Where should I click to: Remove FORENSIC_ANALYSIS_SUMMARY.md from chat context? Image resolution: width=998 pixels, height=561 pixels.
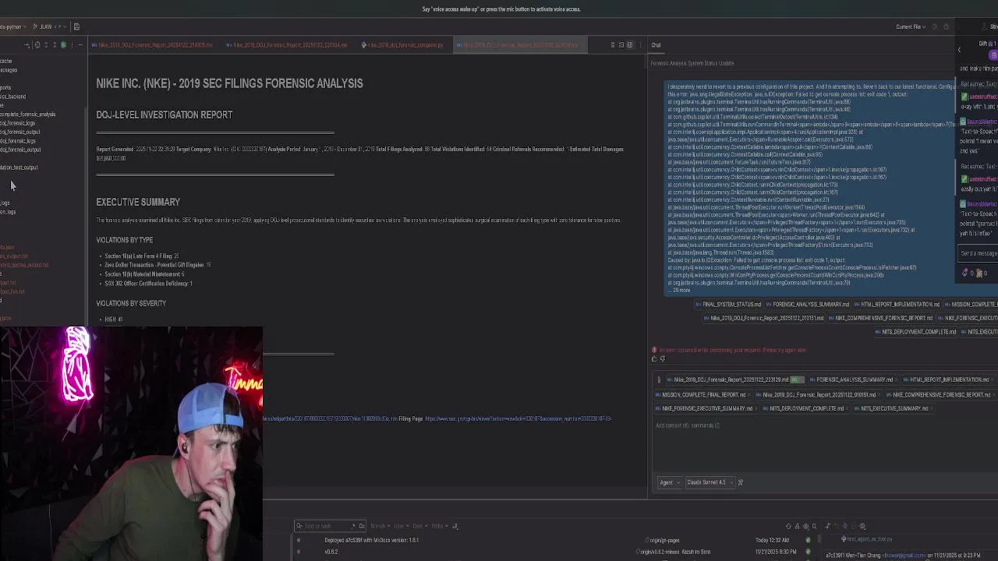coord(897,380)
